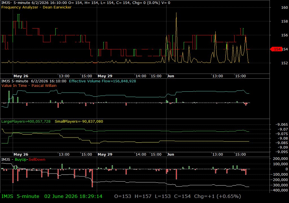Click the -9.08 axis value
The height and width of the screenshot is (203, 289).
283,138
